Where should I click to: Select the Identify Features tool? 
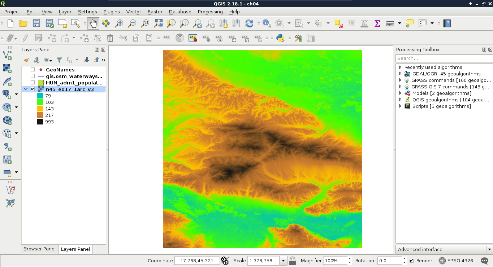[267, 23]
